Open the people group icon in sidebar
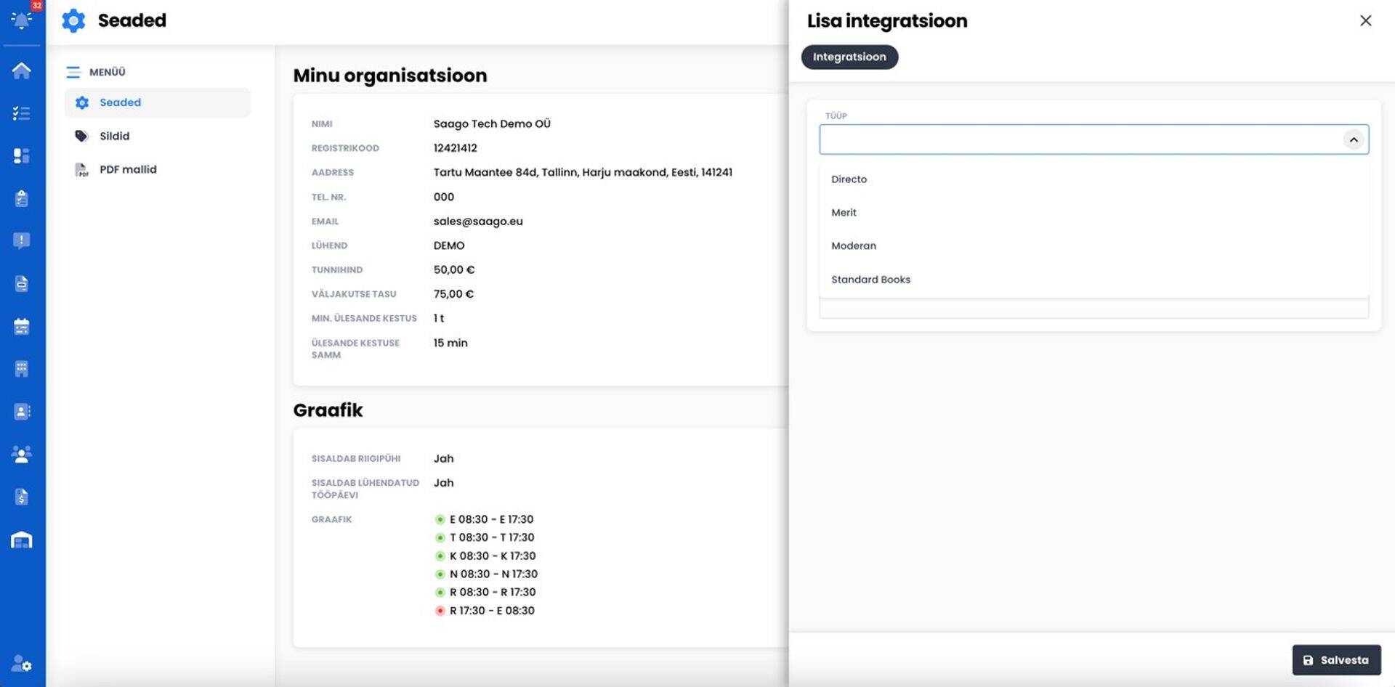The width and height of the screenshot is (1395, 687). (22, 455)
